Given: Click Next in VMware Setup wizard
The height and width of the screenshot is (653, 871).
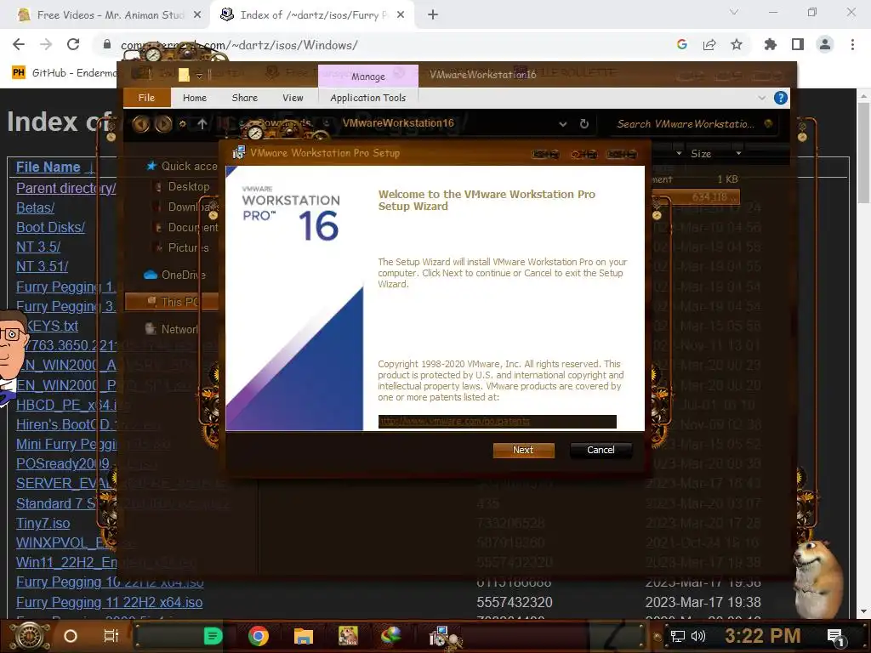Looking at the screenshot, I should (523, 450).
